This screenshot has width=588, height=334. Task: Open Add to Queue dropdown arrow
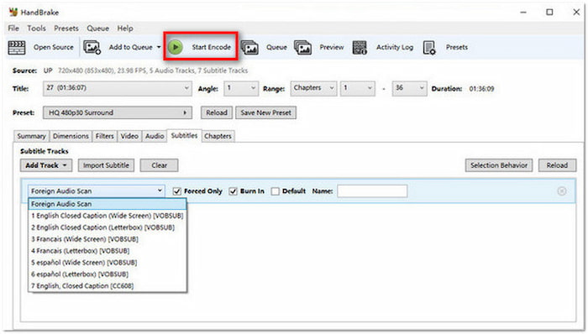pyautogui.click(x=159, y=47)
